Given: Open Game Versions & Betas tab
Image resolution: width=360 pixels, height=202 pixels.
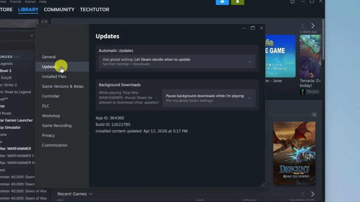Looking at the screenshot, I should coord(63,86).
